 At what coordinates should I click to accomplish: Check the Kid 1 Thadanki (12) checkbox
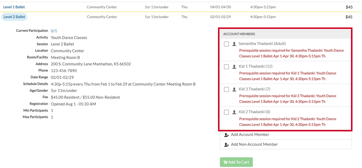(x=226, y=67)
